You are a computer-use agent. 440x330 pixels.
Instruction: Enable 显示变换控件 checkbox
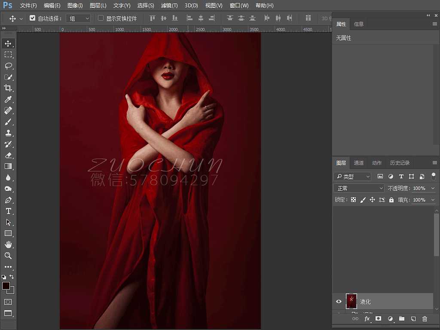point(101,18)
